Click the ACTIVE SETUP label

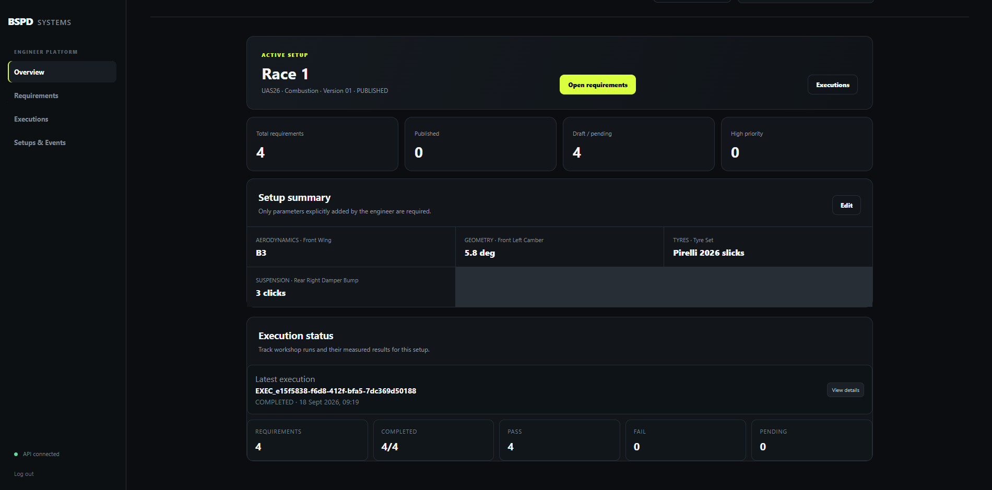(x=285, y=55)
